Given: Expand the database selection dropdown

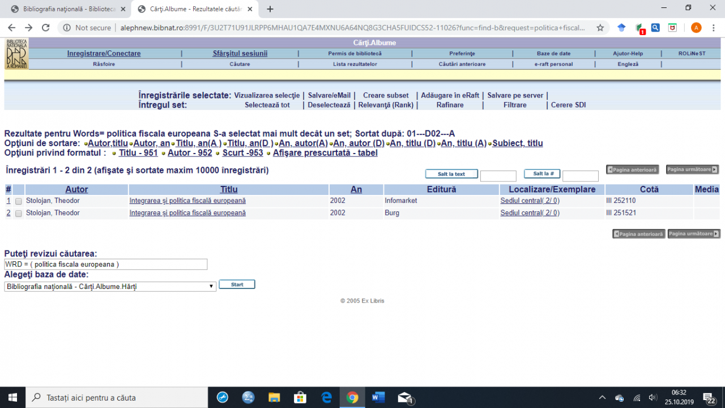Looking at the screenshot, I should point(110,287).
